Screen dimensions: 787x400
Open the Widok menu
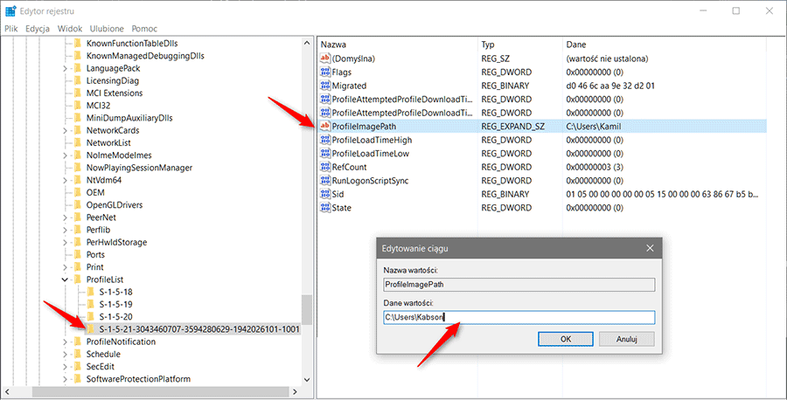point(70,29)
